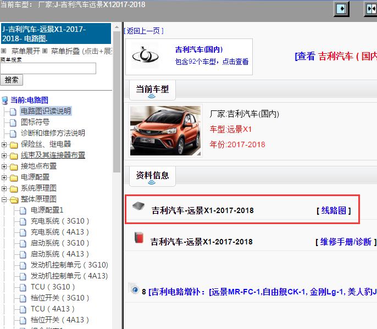Expand the 保险丝、继电器 tree node
The image size is (377, 329).
click(4, 144)
